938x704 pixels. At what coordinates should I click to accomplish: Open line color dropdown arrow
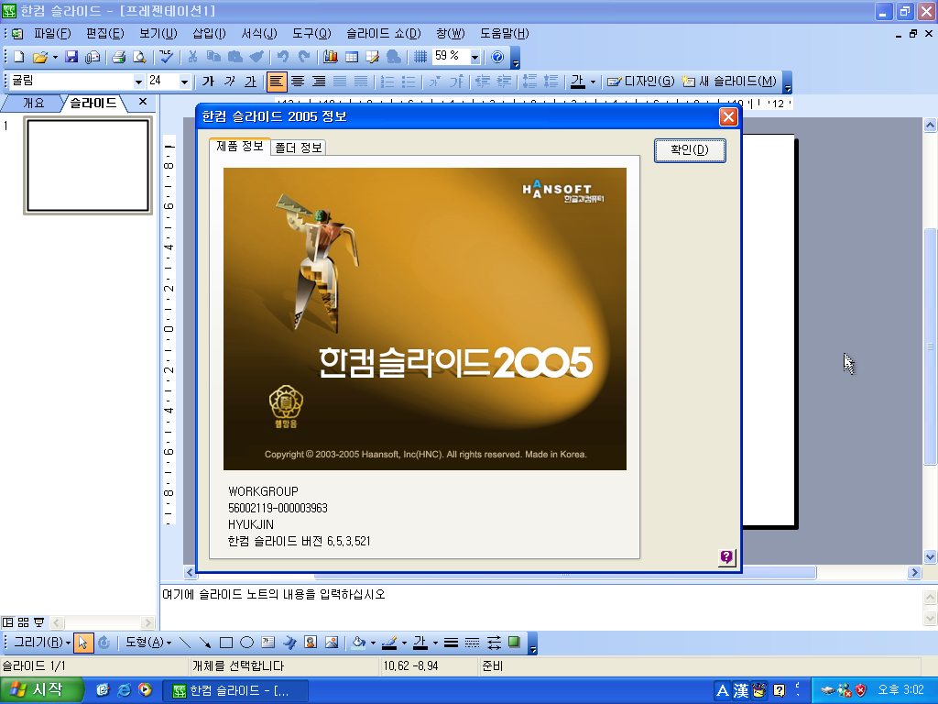(404, 643)
